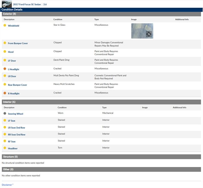Click the yellow dot beside Headliner

[5, 148]
